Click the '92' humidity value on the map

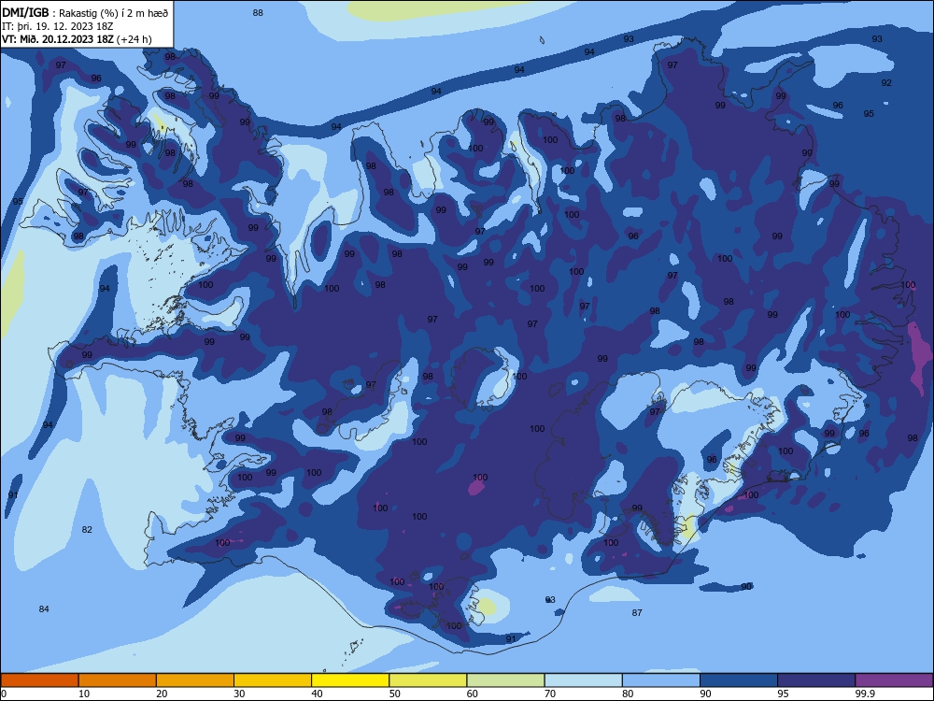tap(886, 82)
